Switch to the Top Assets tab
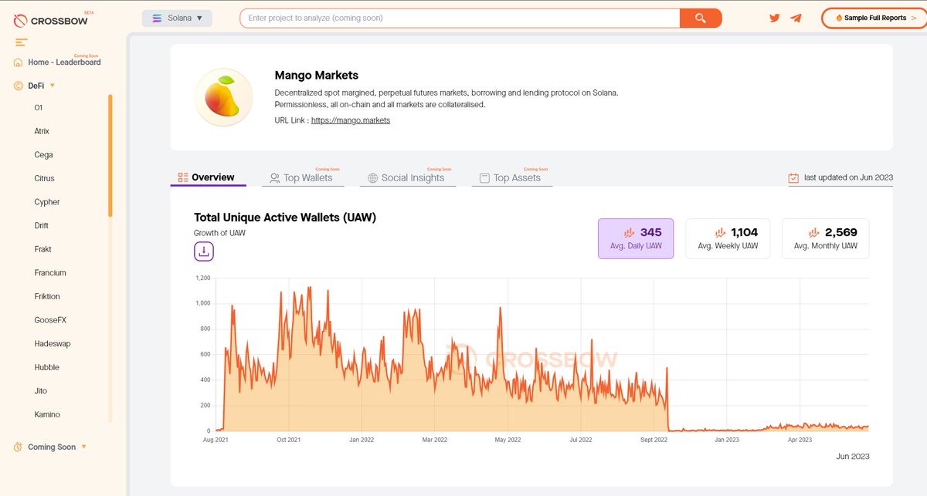The height and width of the screenshot is (496, 927). (511, 177)
